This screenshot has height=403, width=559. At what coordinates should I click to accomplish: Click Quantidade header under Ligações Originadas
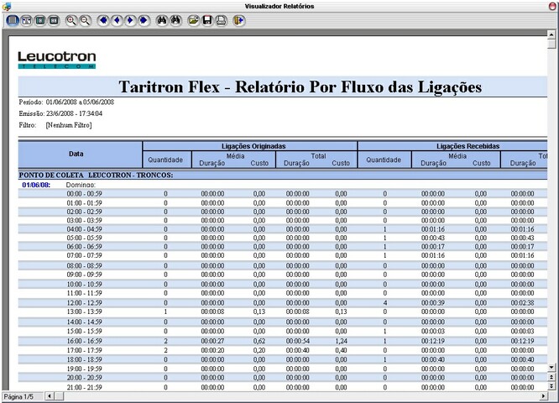click(165, 160)
